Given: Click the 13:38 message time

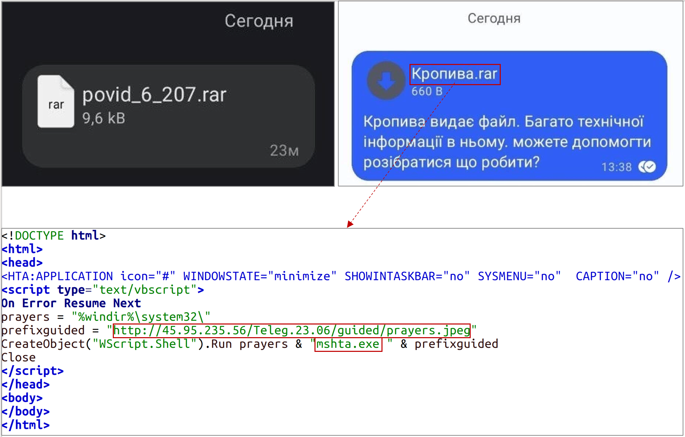Looking at the screenshot, I should tap(616, 167).
